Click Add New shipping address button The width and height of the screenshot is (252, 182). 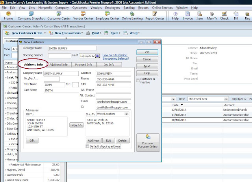tap(93, 140)
